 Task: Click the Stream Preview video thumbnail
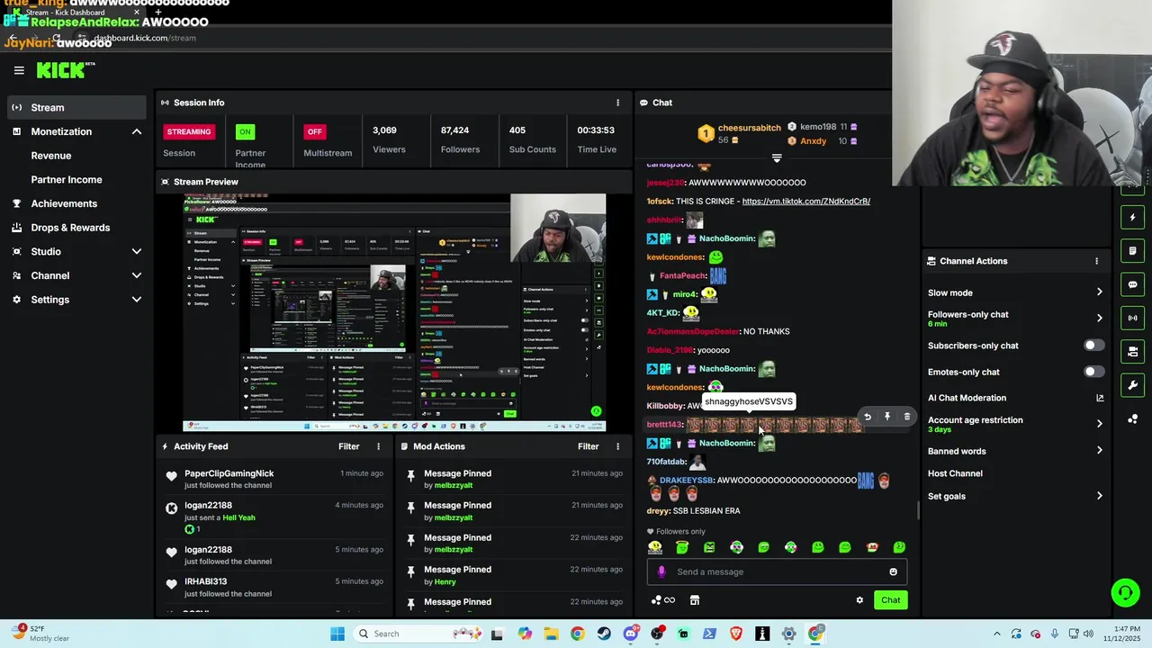(x=394, y=312)
